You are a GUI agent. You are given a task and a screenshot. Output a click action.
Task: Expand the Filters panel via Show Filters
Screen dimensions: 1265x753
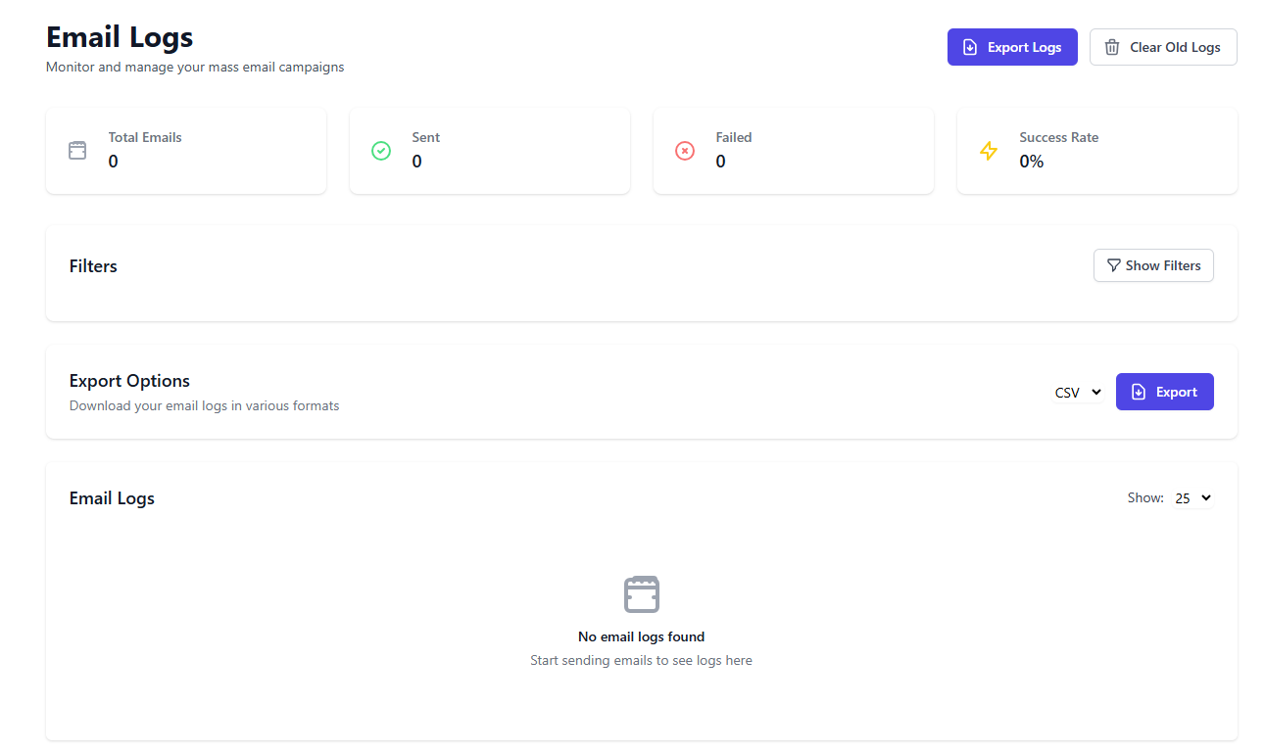point(1153,265)
